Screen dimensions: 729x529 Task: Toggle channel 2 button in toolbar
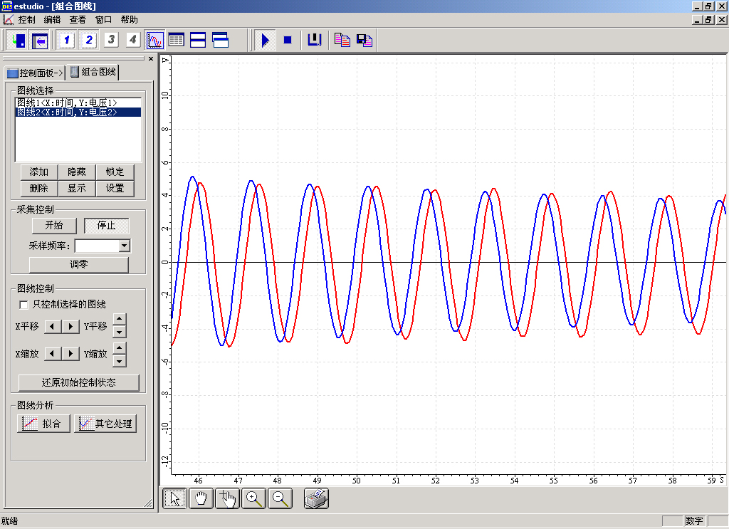(x=88, y=40)
